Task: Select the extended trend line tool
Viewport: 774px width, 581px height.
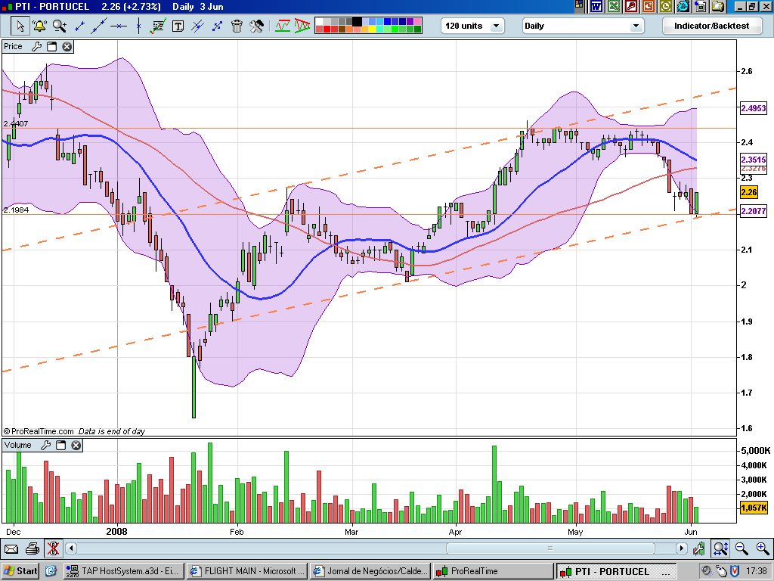Action: point(99,26)
